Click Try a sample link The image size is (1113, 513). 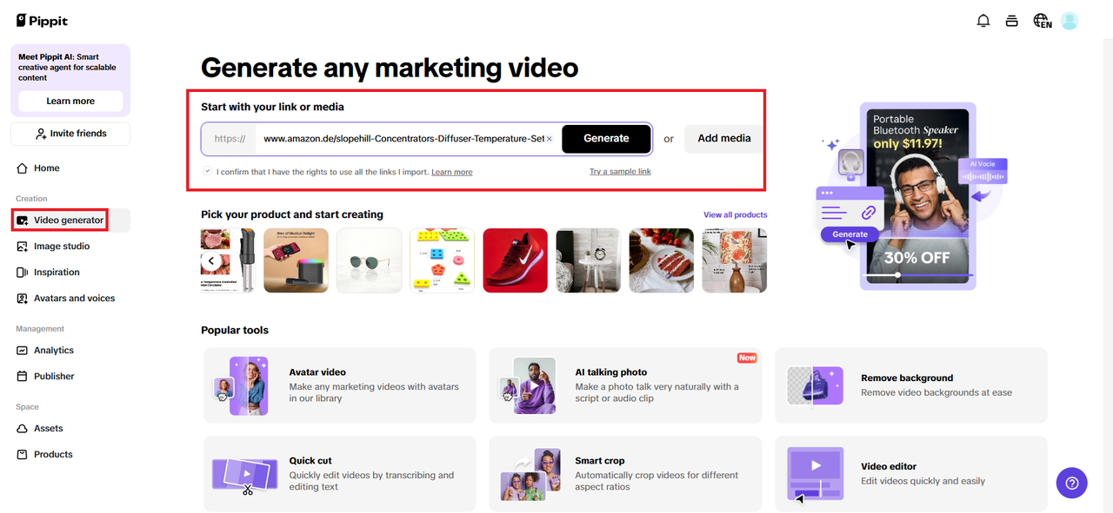point(620,172)
